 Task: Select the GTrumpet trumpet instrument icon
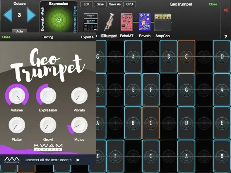pos(109,22)
